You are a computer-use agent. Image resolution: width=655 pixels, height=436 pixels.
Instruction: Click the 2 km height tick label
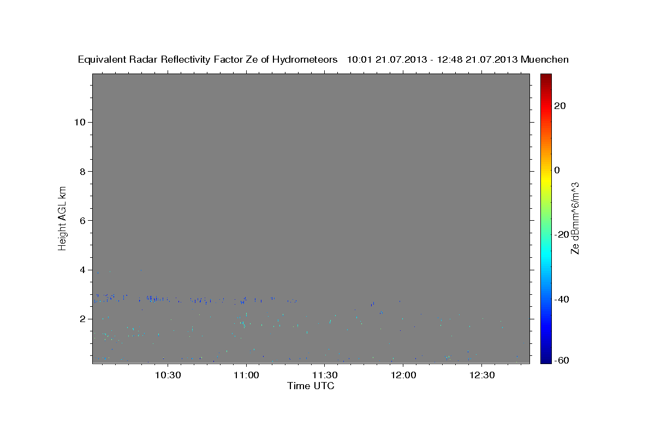tap(83, 319)
